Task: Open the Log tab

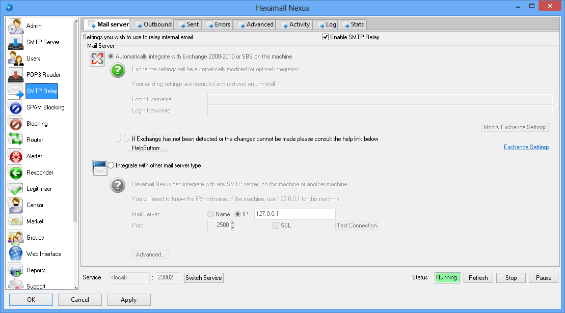Action: (x=326, y=24)
